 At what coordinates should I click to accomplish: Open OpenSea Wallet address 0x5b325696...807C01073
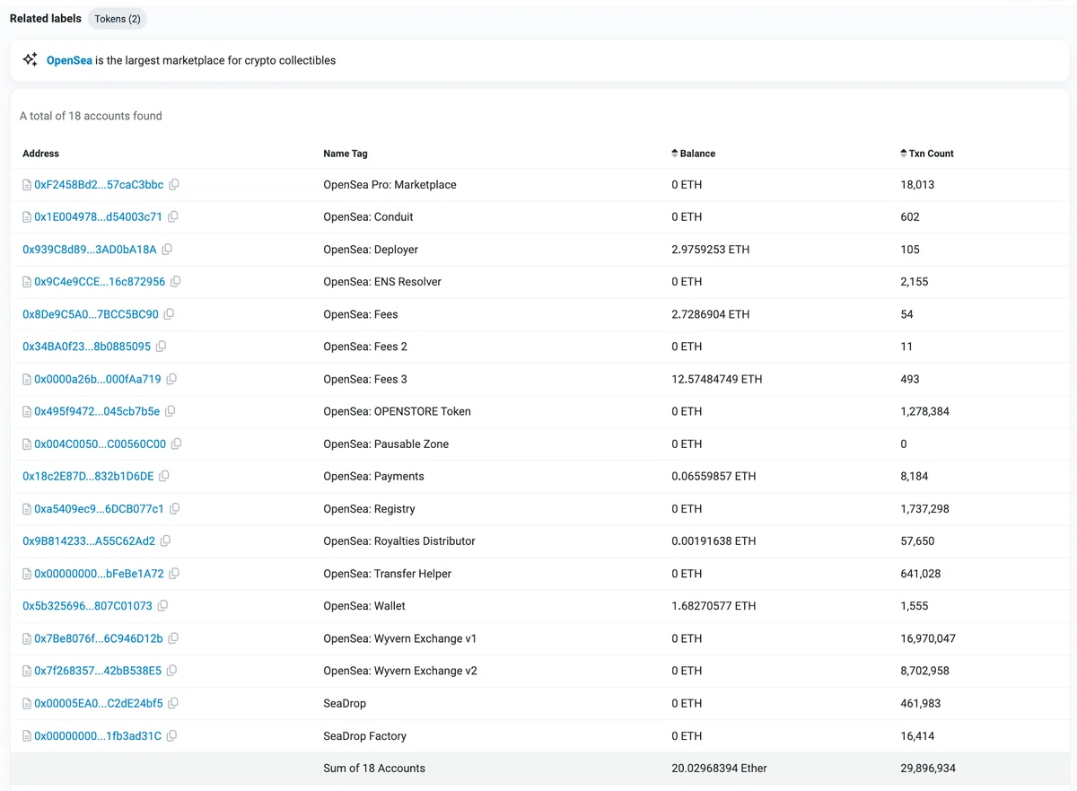click(x=88, y=606)
